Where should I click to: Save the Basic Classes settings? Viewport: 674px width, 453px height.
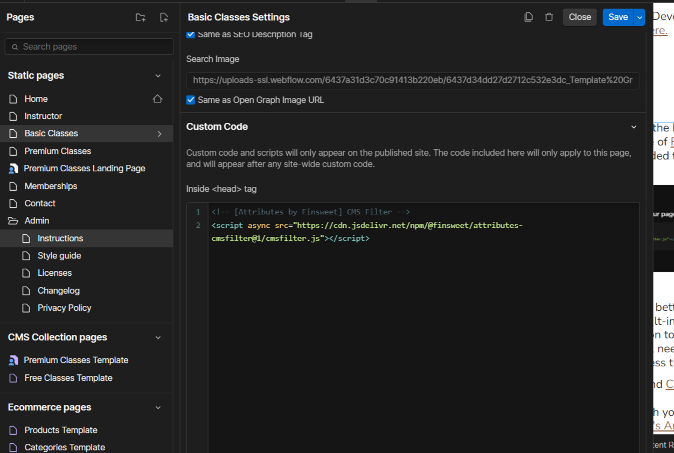click(x=617, y=17)
